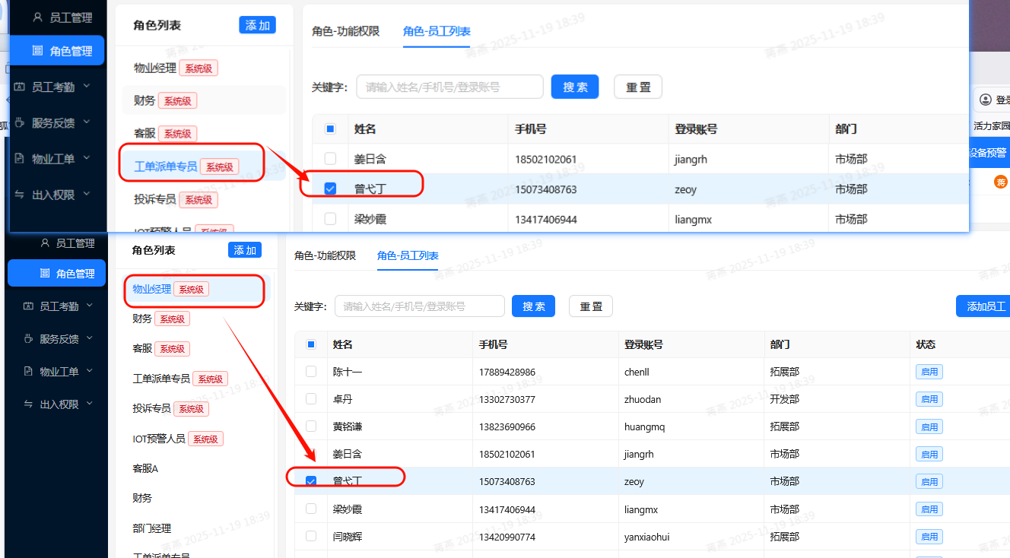Select the 客服A role in the role list
The height and width of the screenshot is (558, 1010).
[x=145, y=468]
